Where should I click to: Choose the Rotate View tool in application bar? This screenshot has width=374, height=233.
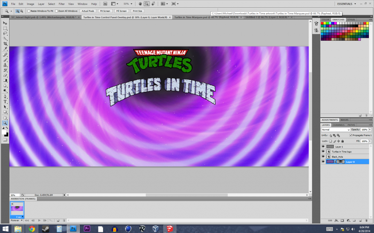[153, 4]
